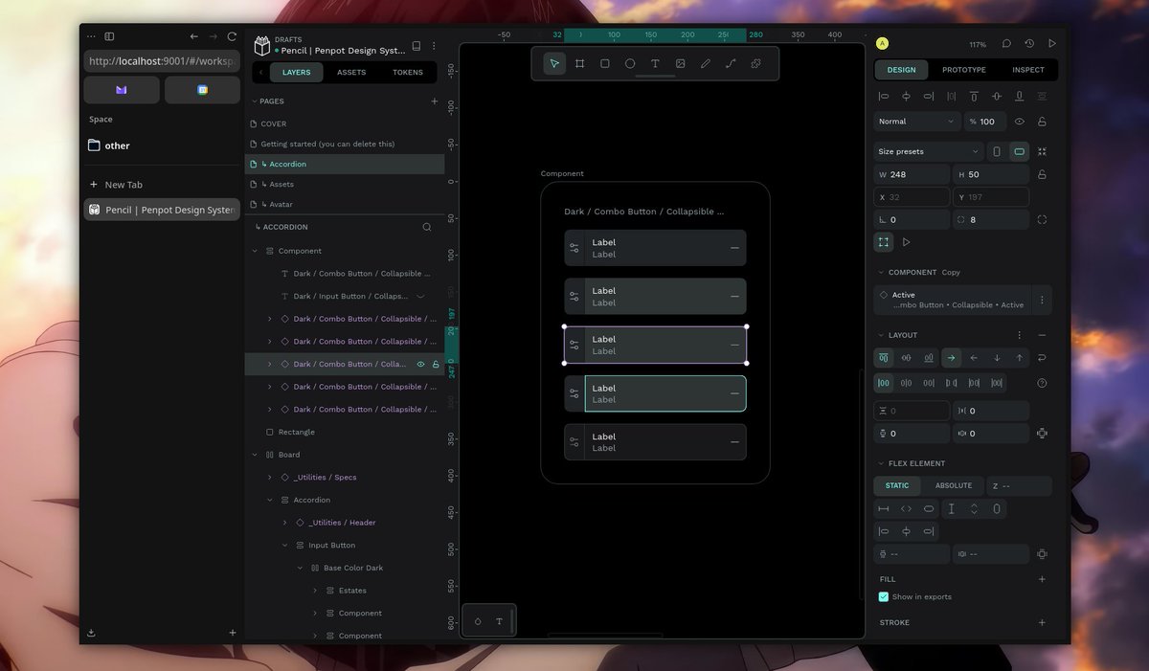Select the freehand Draw pencil tool

706,63
